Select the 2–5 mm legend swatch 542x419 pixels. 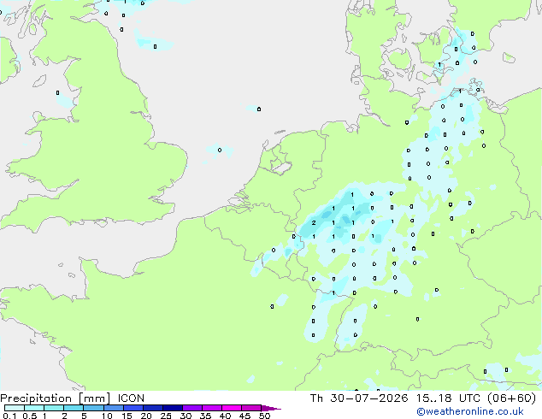pyautogui.click(x=74, y=408)
